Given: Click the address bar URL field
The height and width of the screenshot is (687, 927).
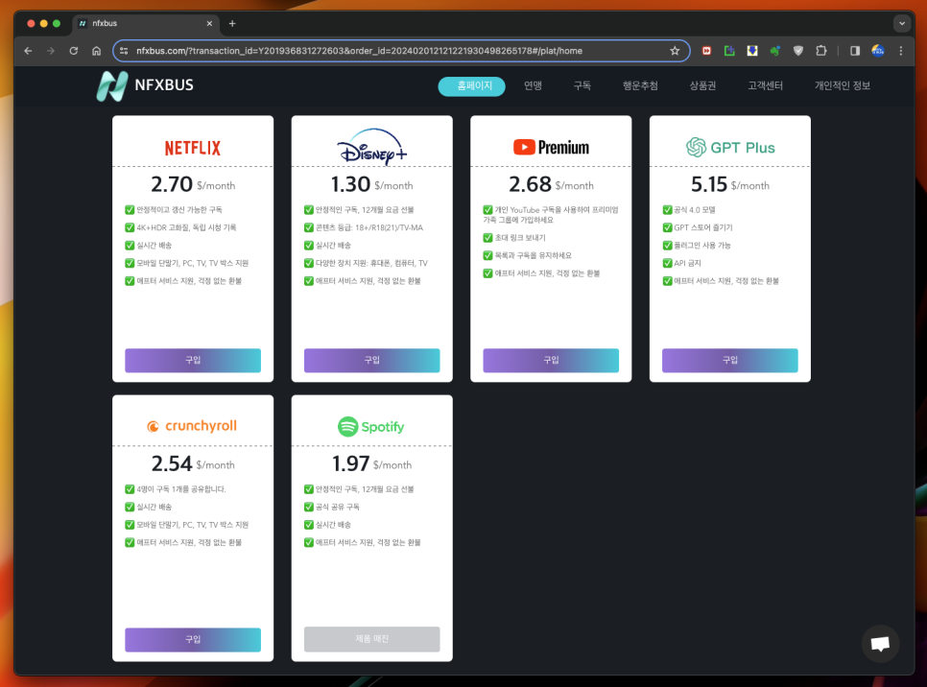Looking at the screenshot, I should [x=401, y=51].
